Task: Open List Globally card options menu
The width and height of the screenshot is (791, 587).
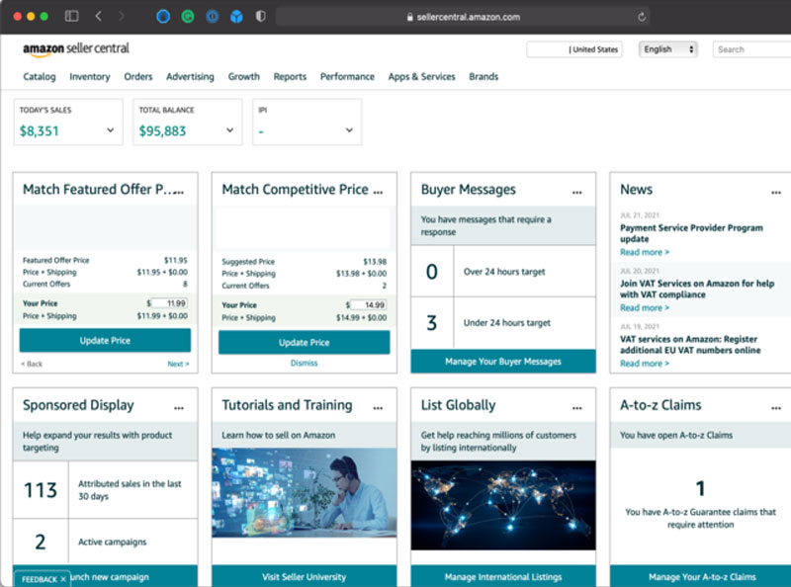Action: pos(576,406)
